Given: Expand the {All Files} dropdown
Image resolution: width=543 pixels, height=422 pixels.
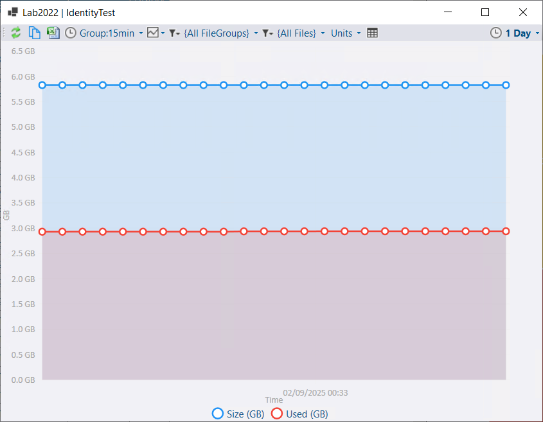Looking at the screenshot, I should (323, 33).
